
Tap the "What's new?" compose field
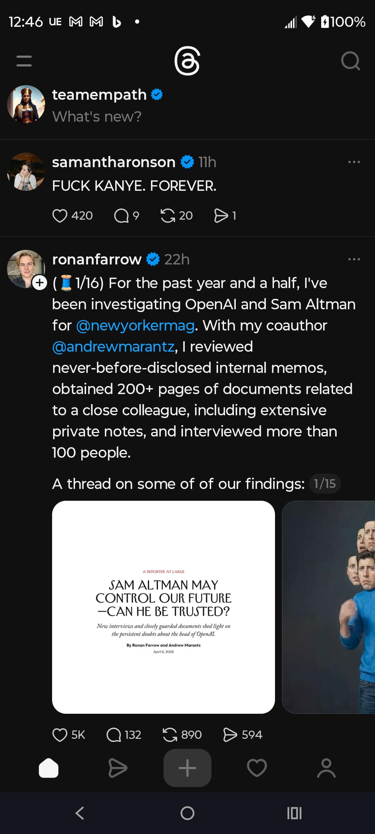[97, 117]
